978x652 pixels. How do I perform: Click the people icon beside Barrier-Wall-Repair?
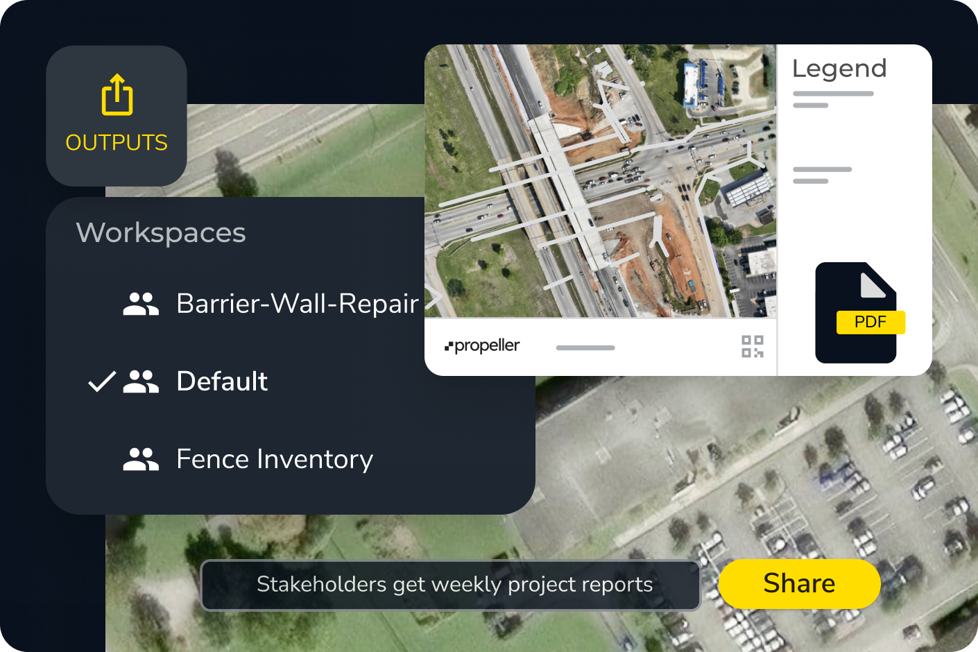click(x=141, y=304)
